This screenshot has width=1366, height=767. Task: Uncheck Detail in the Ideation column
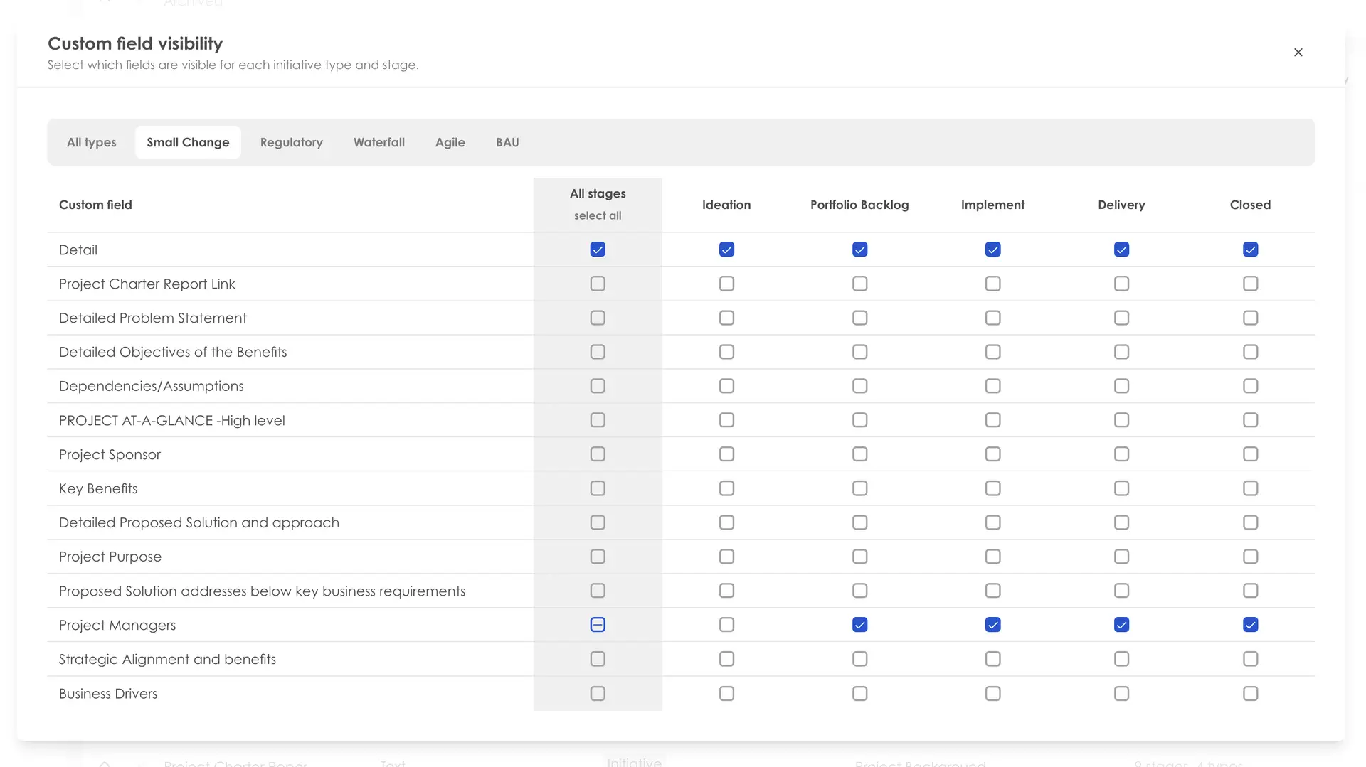[x=726, y=250]
